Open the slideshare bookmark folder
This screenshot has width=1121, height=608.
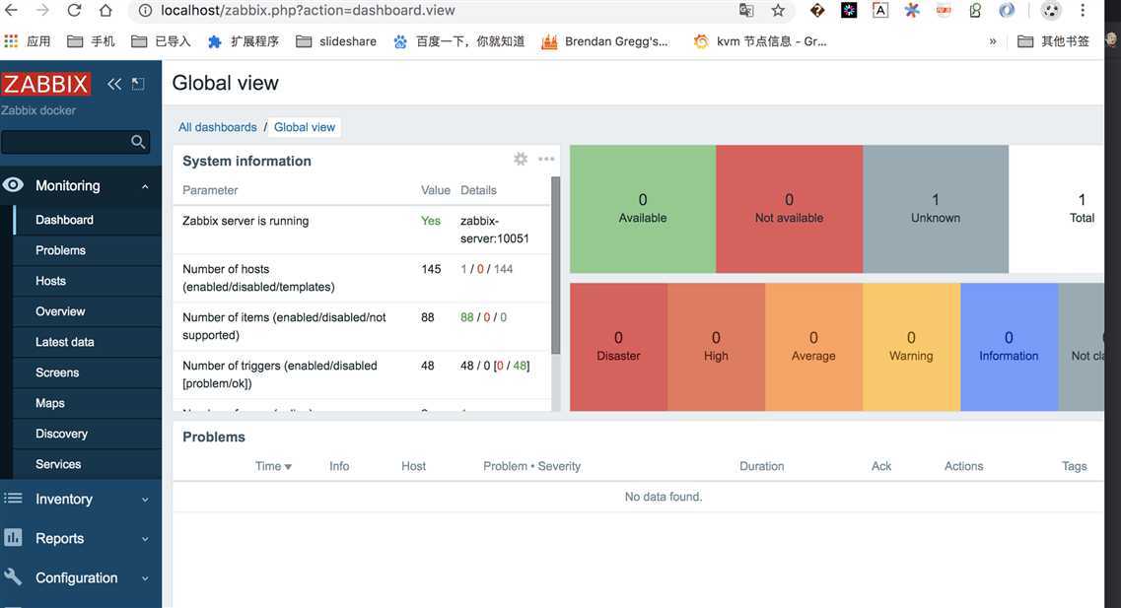coord(336,41)
